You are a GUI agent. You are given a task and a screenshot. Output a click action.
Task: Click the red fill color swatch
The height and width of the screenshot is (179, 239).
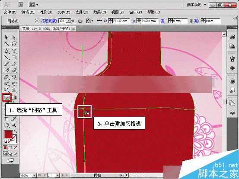8,134
